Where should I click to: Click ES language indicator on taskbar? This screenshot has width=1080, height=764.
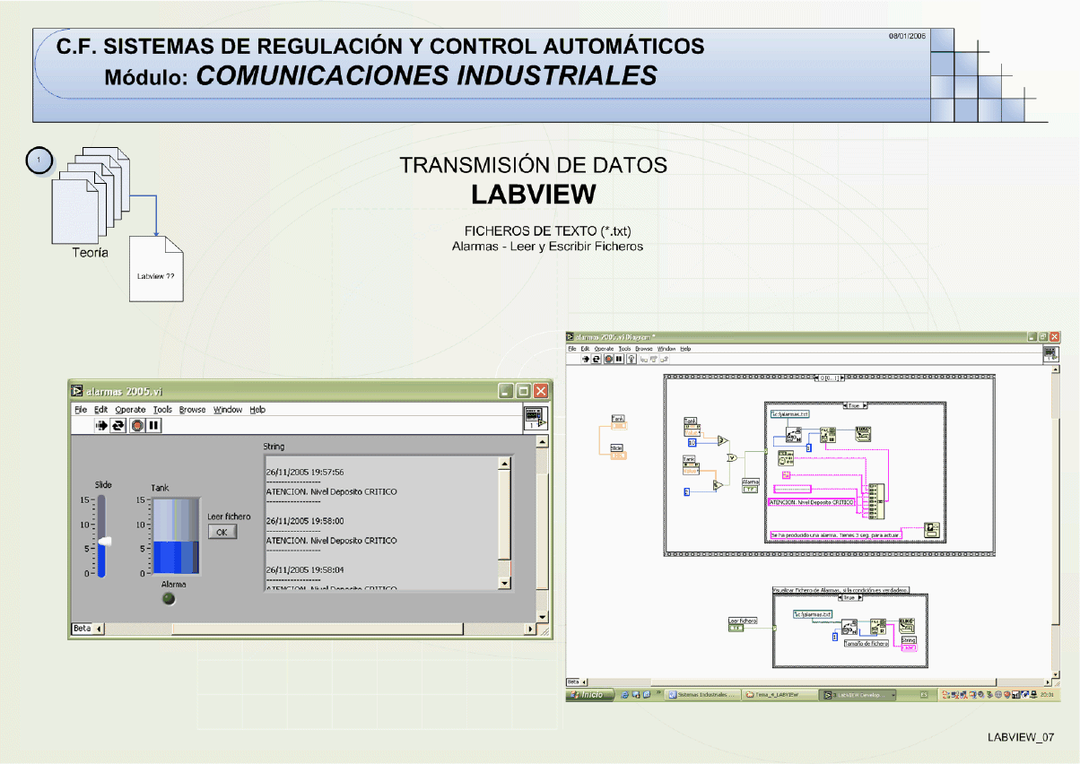[x=923, y=695]
